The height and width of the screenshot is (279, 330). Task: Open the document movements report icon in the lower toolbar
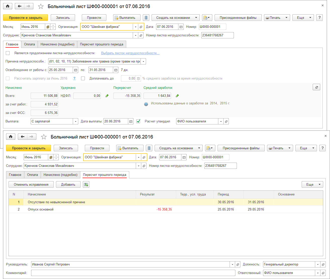[x=149, y=148]
